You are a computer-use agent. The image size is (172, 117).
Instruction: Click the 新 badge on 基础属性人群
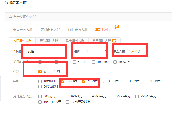point(117,26)
